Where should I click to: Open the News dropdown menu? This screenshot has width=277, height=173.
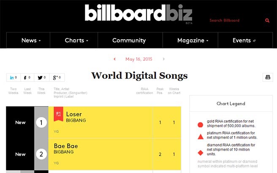point(31,41)
